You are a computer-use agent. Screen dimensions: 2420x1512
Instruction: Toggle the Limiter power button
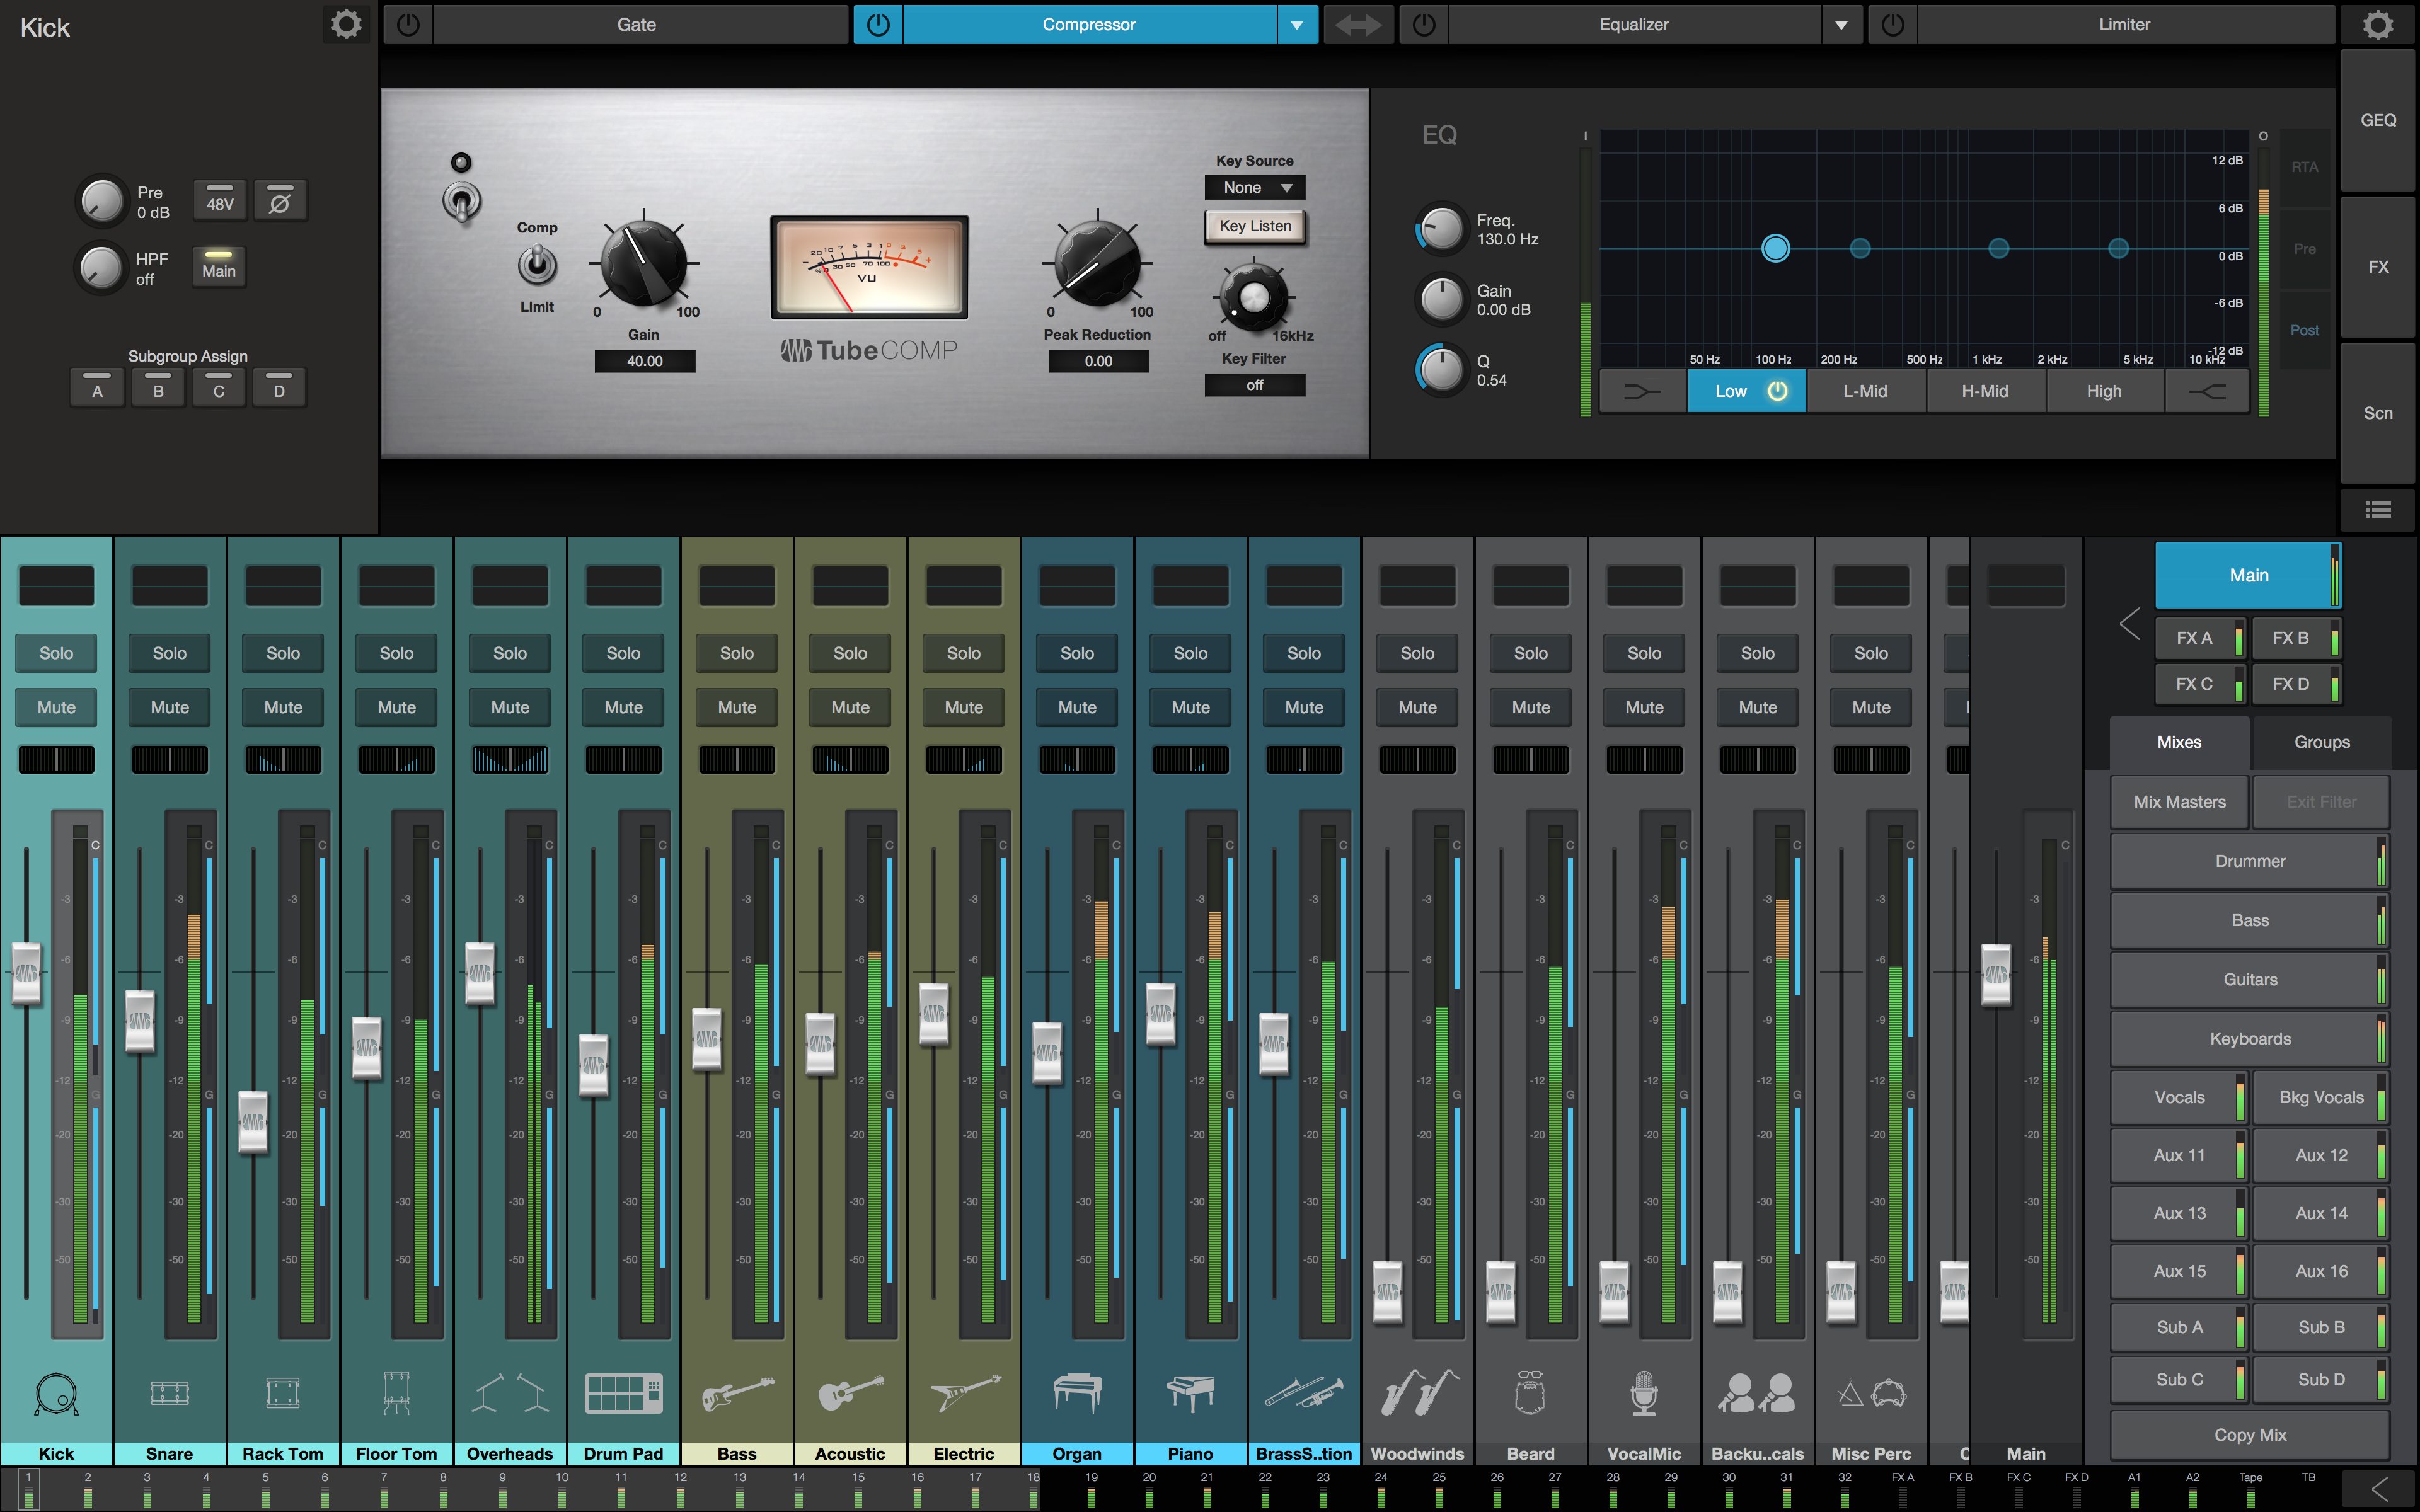(1893, 25)
